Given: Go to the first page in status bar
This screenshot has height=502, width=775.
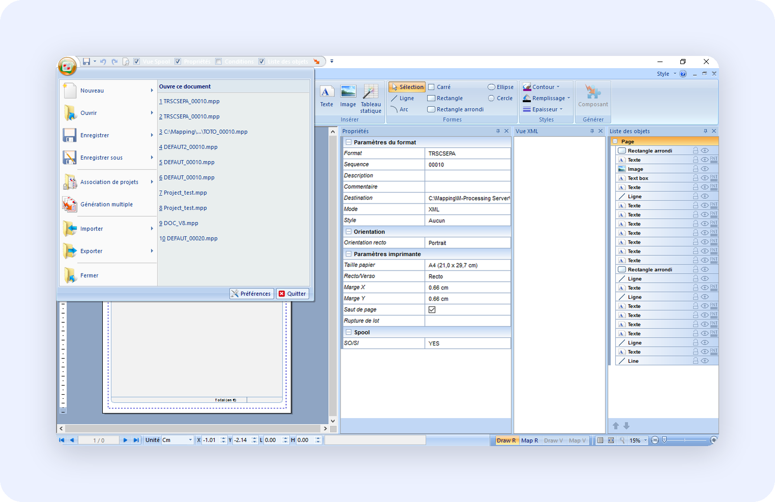Looking at the screenshot, I should coord(62,440).
